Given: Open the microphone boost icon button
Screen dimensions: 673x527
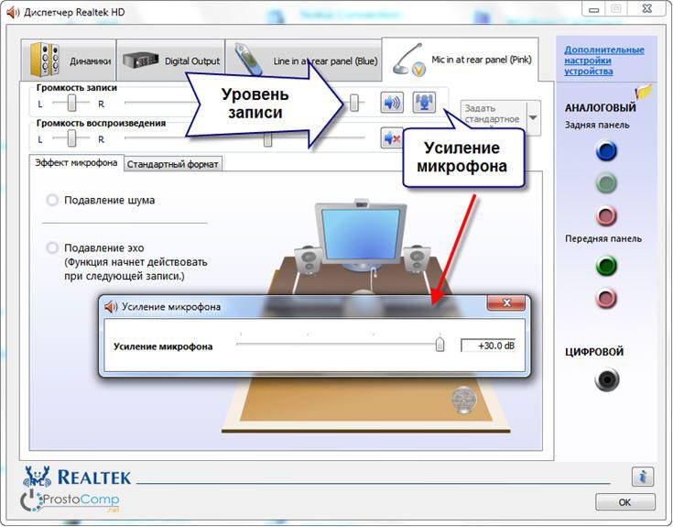Looking at the screenshot, I should coord(424,103).
